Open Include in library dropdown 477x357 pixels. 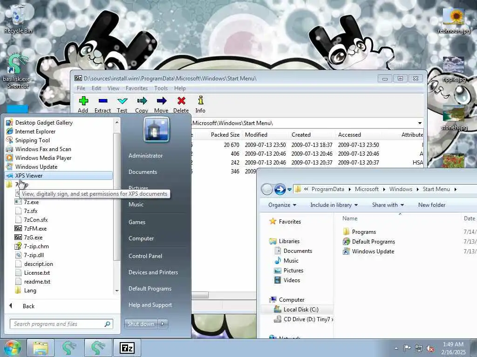(x=334, y=205)
